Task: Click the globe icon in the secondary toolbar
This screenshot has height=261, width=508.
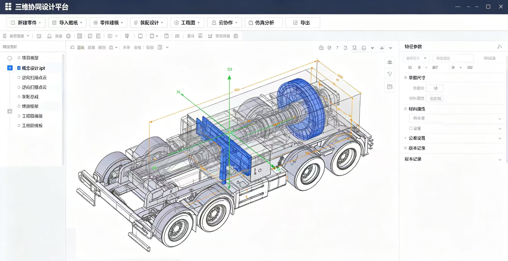Action: click(68, 36)
